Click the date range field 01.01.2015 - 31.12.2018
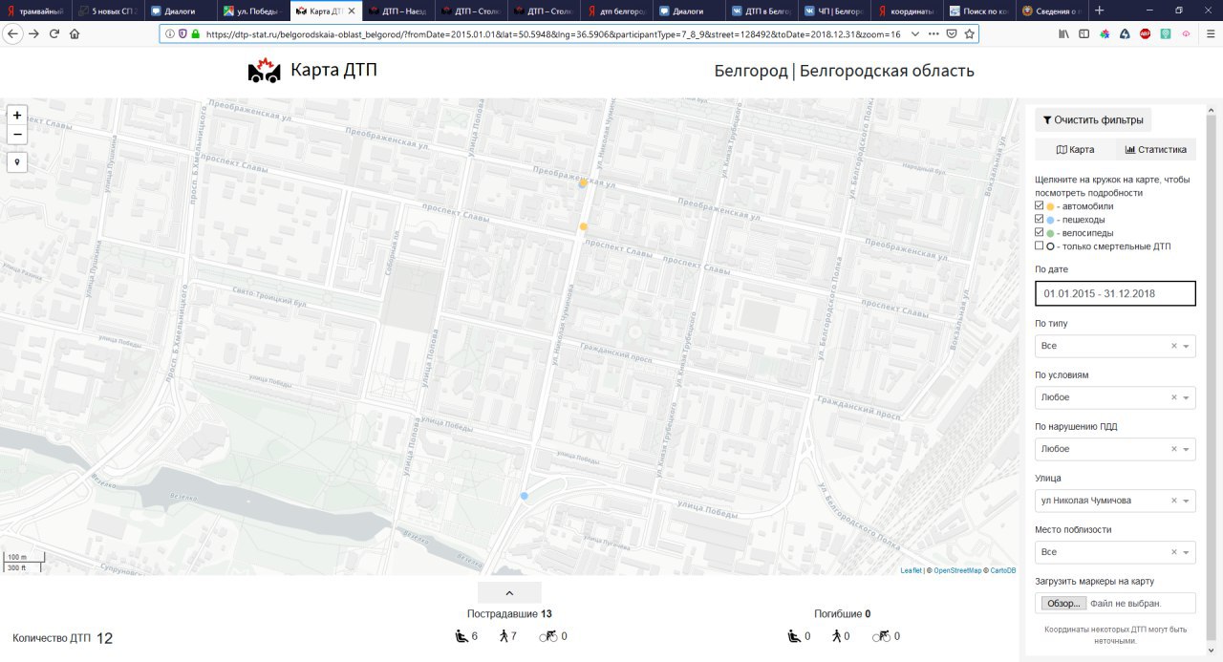The height and width of the screenshot is (662, 1223). pos(1115,293)
